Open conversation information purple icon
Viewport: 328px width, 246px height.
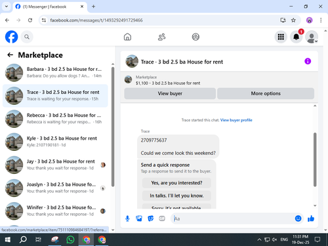point(308,61)
